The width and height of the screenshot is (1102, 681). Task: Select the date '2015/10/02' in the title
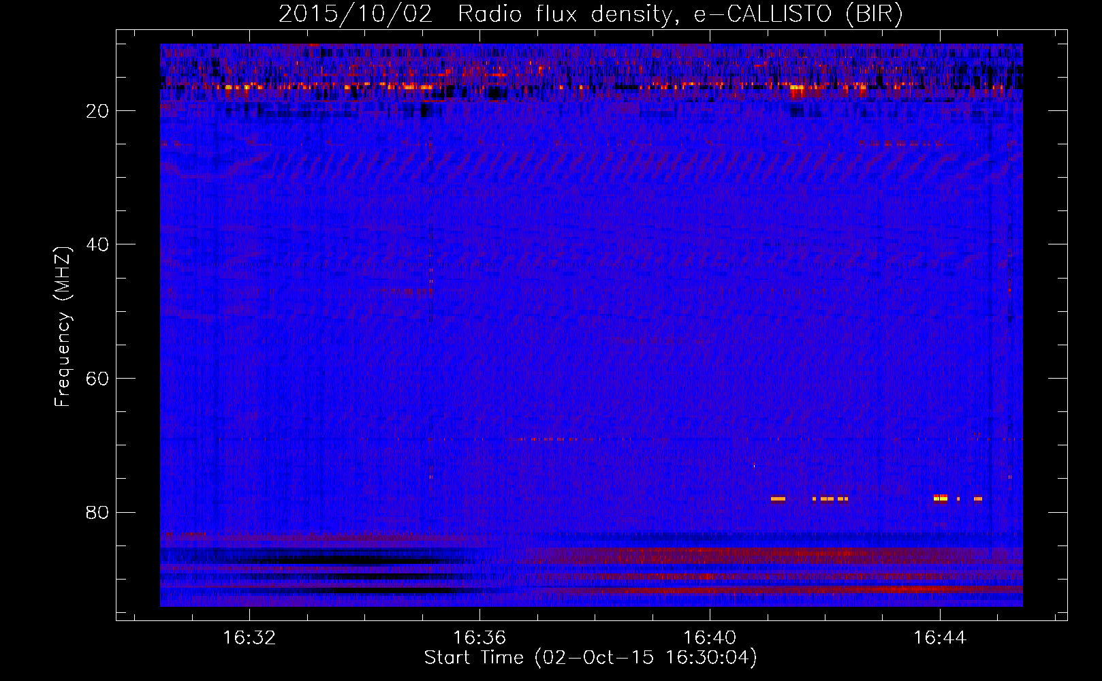356,14
